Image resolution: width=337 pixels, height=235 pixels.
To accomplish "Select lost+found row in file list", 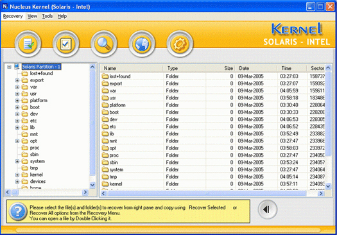I will 212,76.
